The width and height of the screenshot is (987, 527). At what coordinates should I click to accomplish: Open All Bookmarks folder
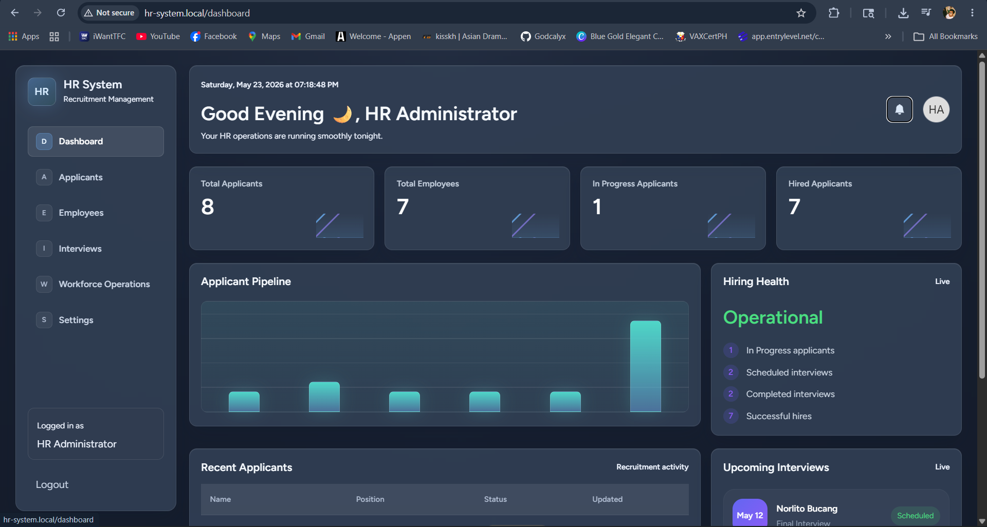click(945, 36)
